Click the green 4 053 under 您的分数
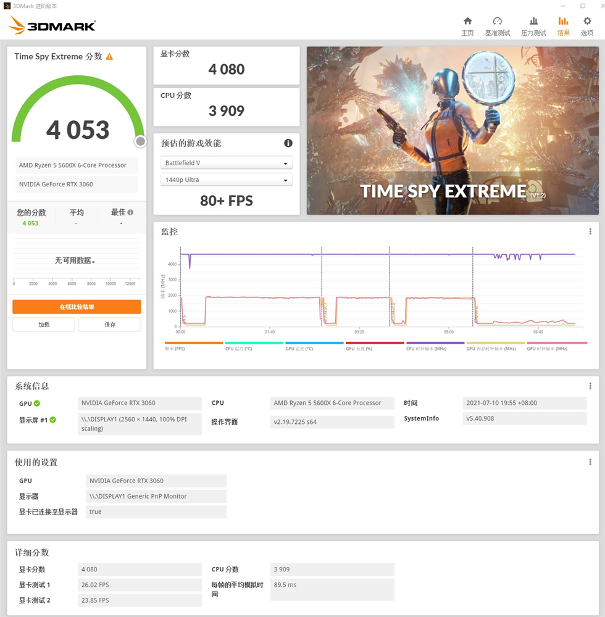The height and width of the screenshot is (617, 605). point(30,223)
